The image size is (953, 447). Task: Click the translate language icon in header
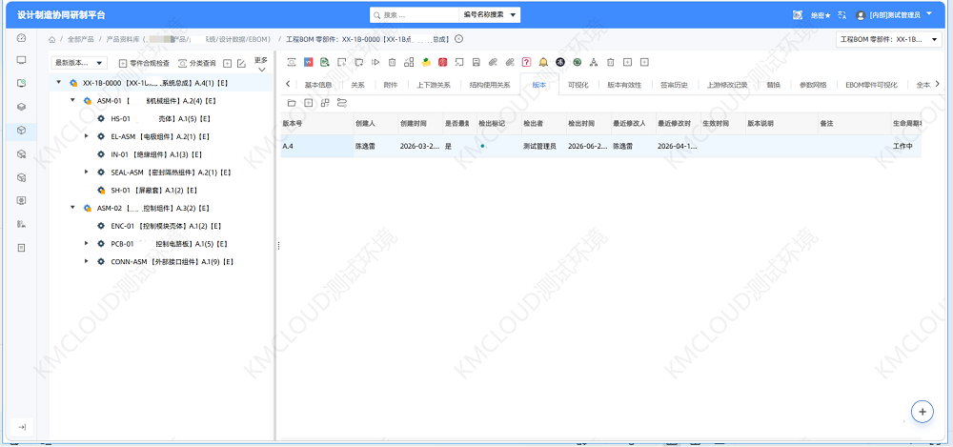tap(841, 14)
